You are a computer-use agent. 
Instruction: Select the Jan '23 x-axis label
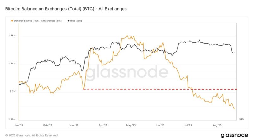[19, 125]
